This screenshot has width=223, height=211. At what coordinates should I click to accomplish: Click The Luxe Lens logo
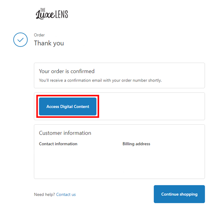[x=52, y=14]
